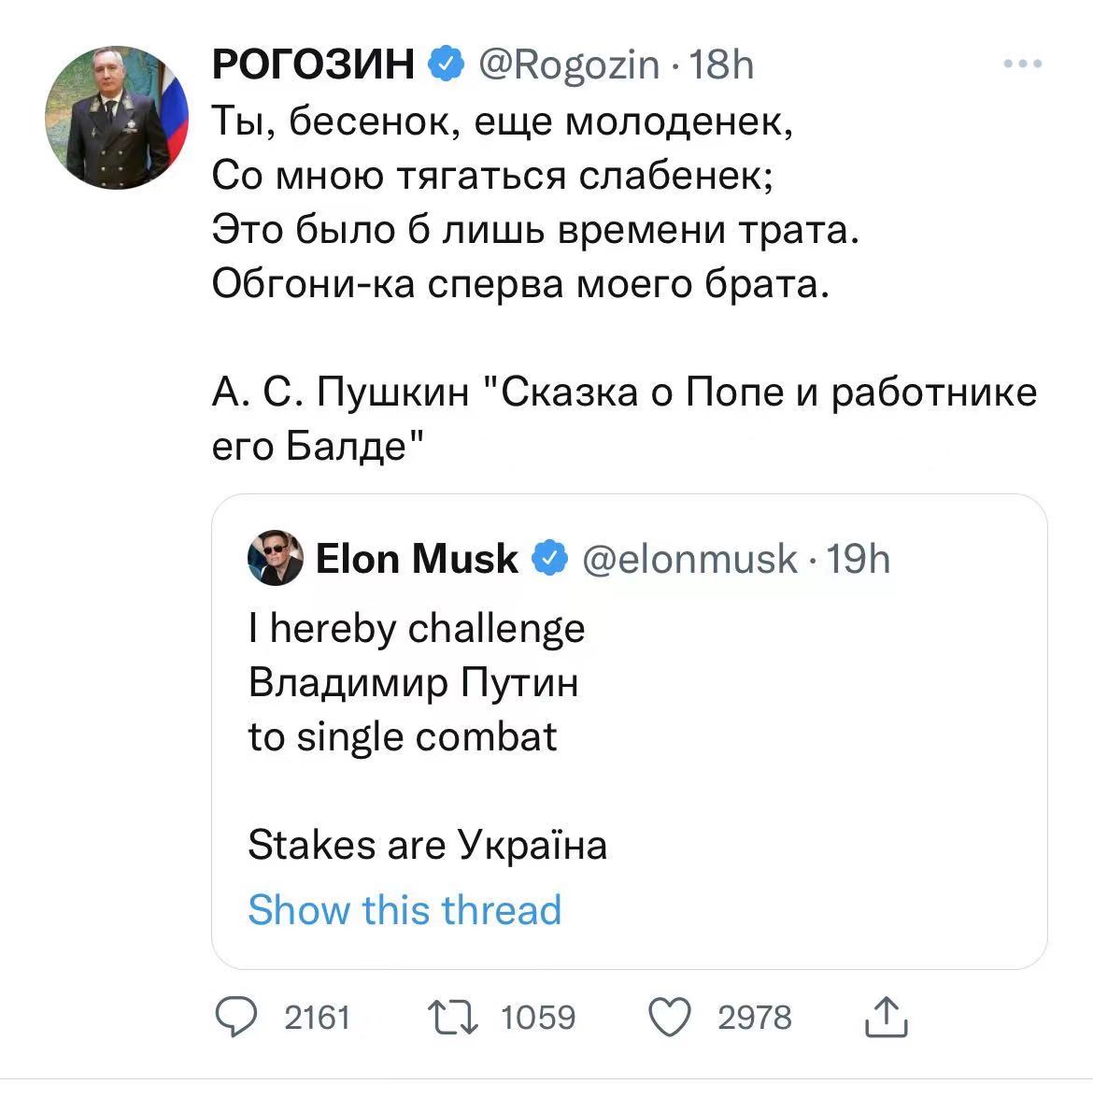The width and height of the screenshot is (1093, 1098).
Task: Click the РОГОЗИН display name
Action: 313,63
